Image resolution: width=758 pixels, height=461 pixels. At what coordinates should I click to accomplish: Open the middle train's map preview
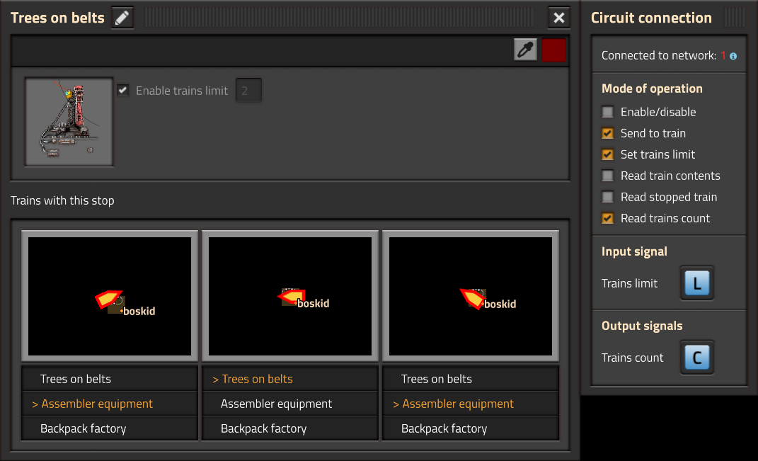click(x=290, y=296)
